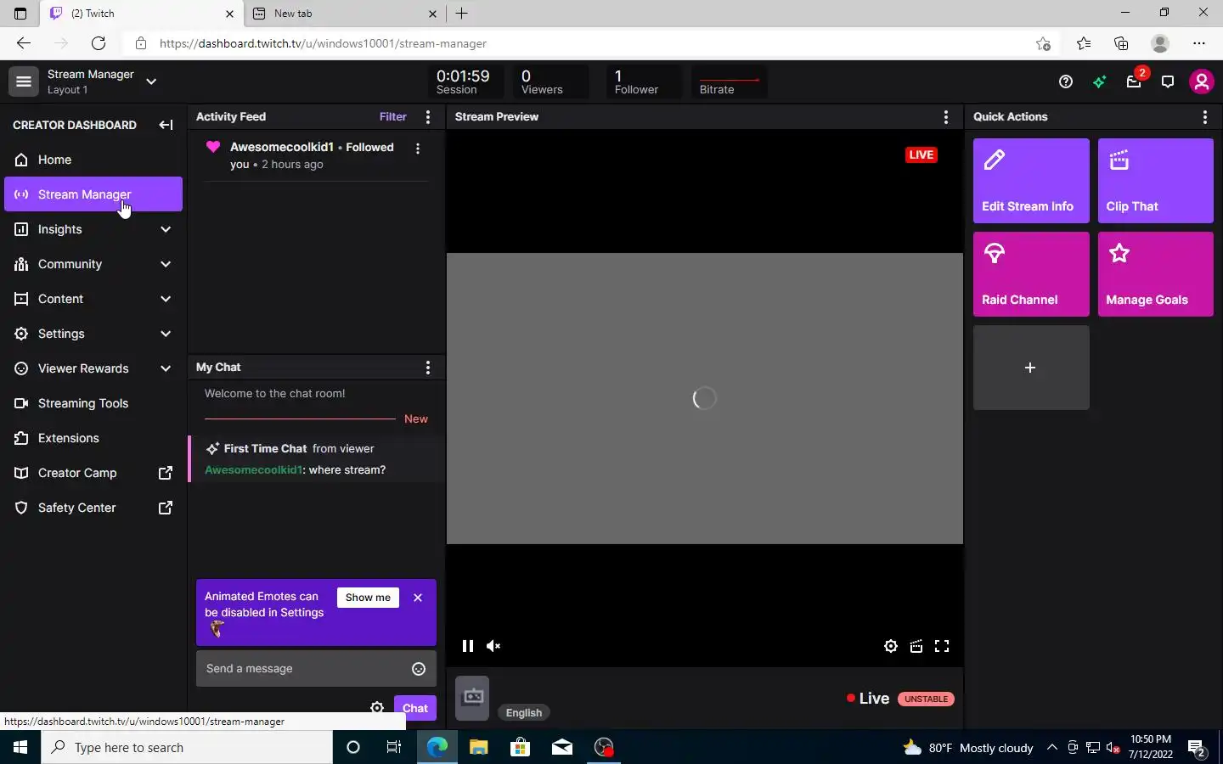Viewport: 1223px width, 764px height.
Task: Go back with the browser back arrow
Action: (x=24, y=43)
